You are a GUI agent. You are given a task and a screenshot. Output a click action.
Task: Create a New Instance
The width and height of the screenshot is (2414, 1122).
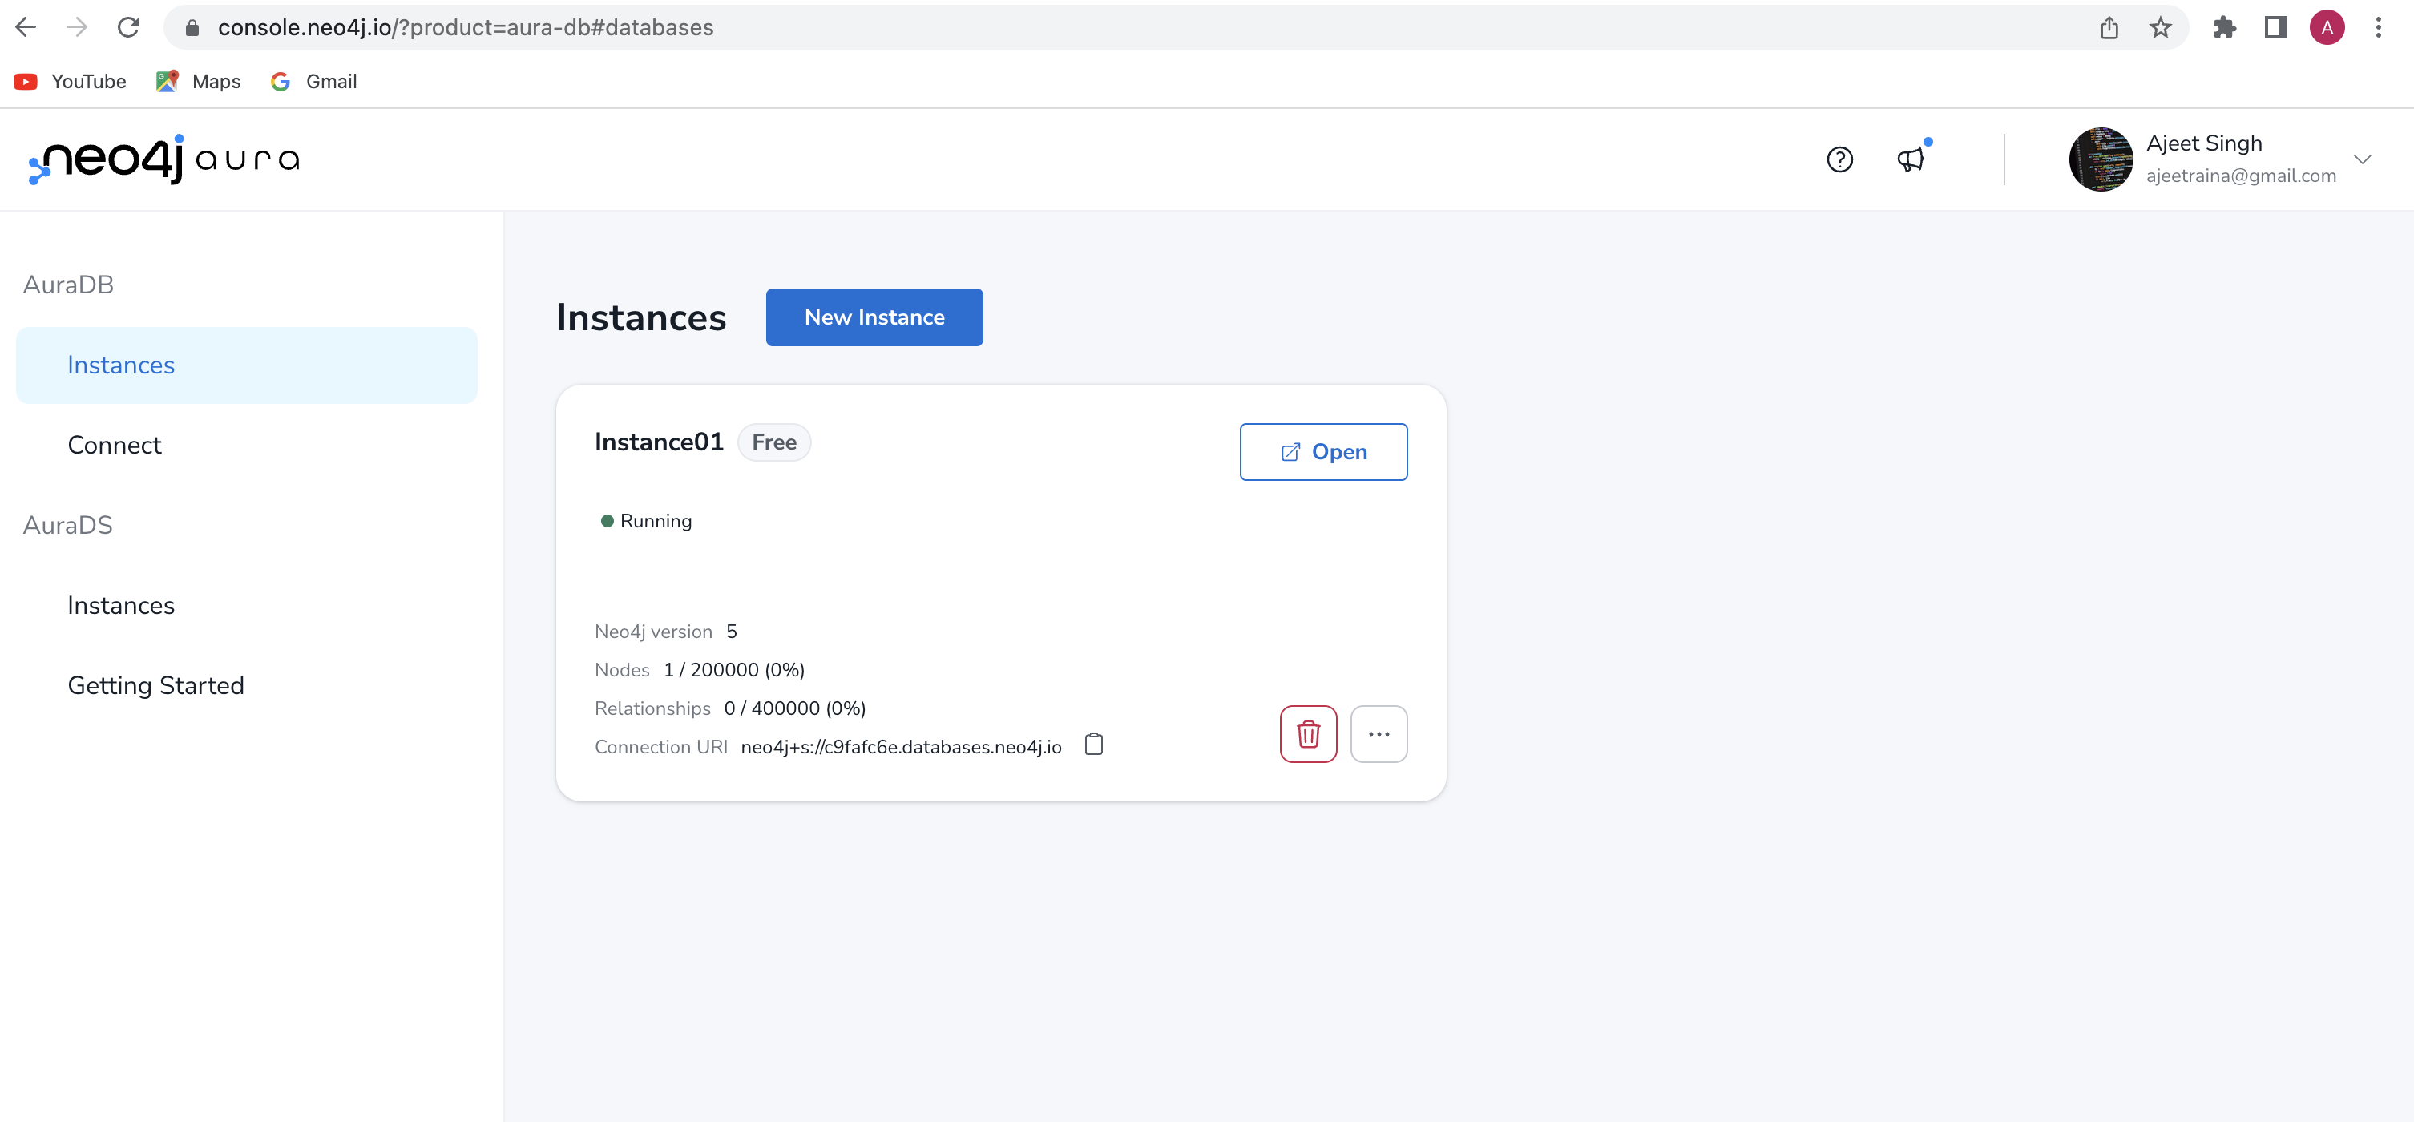point(874,317)
